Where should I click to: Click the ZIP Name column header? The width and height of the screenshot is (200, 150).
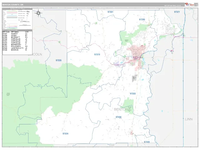click(15, 32)
